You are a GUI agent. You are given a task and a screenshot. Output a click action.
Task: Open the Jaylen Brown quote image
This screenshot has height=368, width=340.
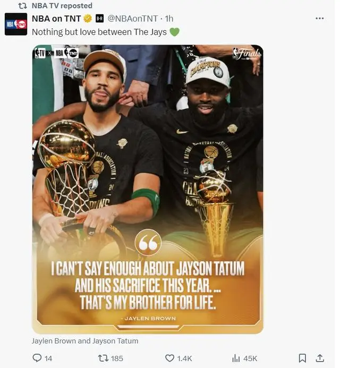(x=148, y=189)
